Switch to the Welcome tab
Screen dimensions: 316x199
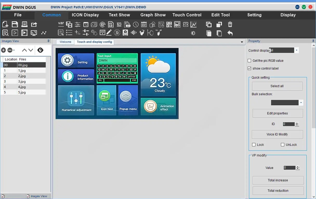65,42
